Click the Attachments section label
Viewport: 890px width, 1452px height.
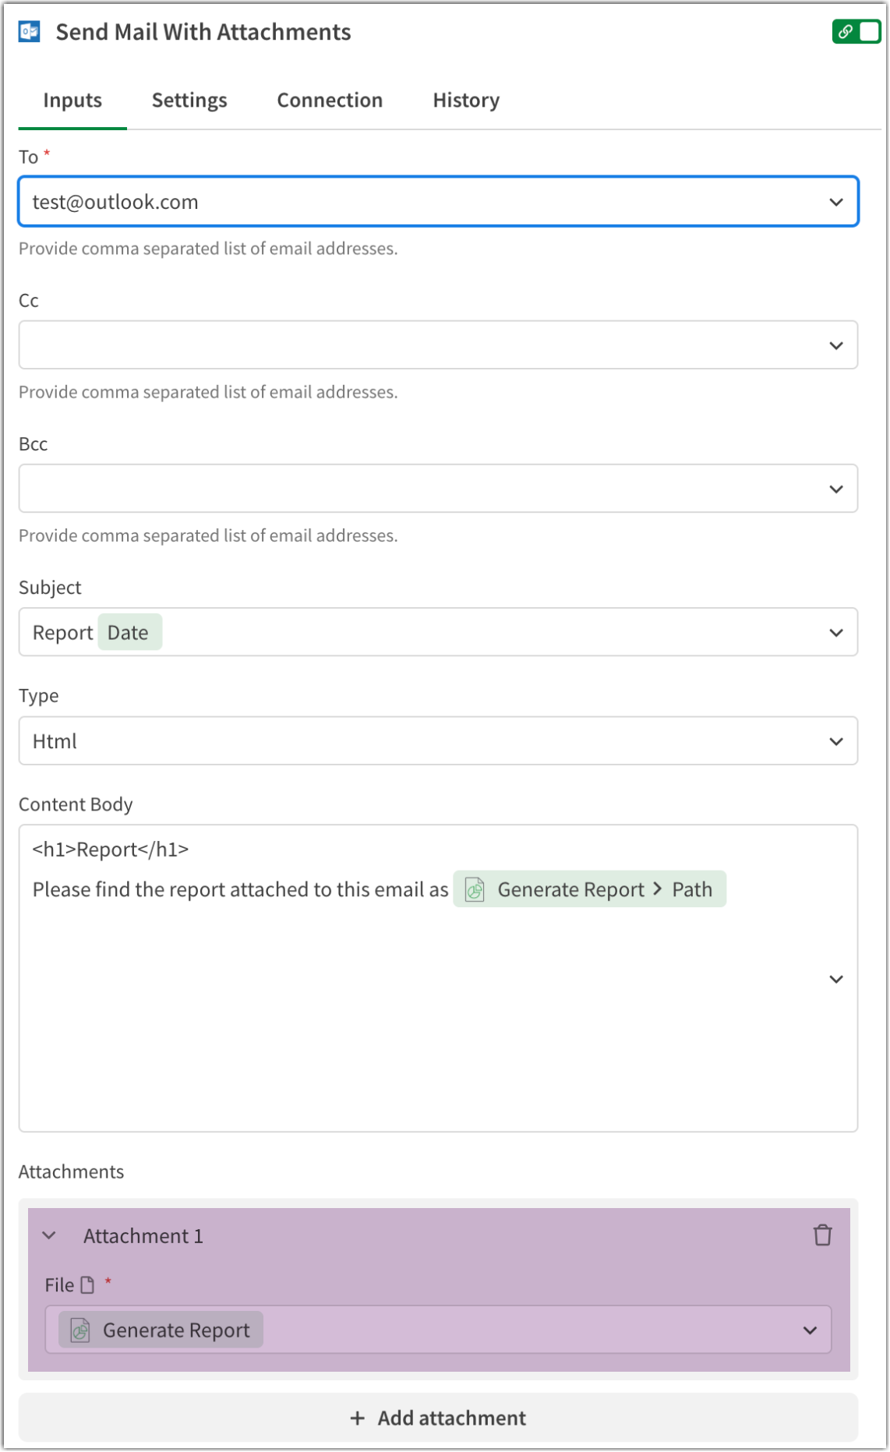71,1171
